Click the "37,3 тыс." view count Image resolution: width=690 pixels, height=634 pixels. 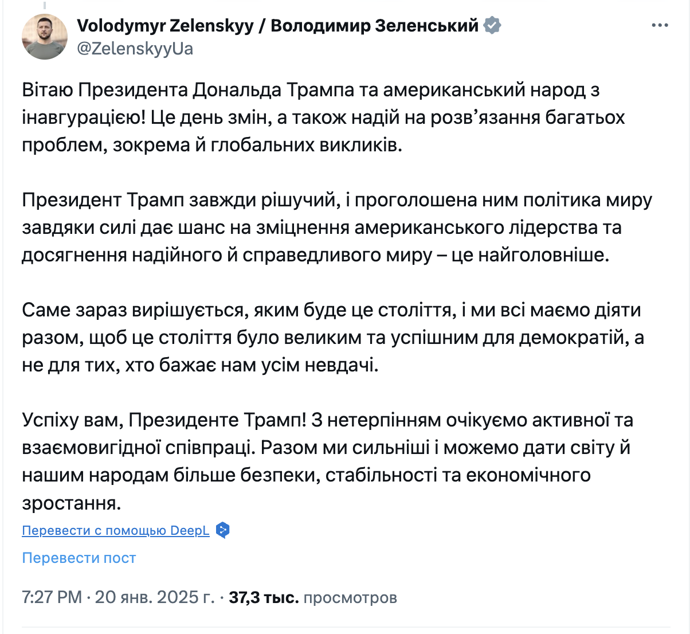pos(264,597)
